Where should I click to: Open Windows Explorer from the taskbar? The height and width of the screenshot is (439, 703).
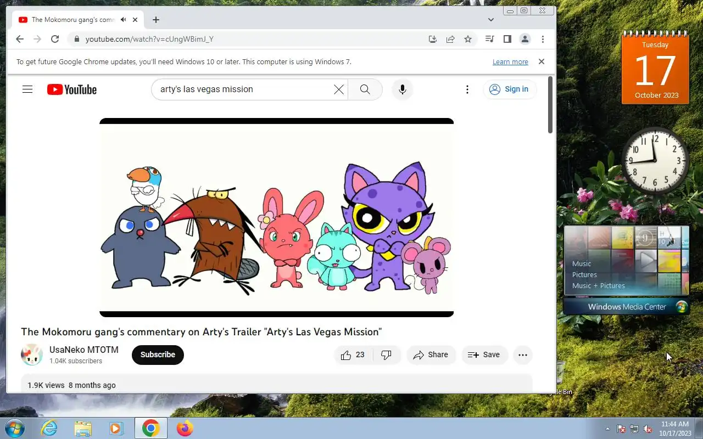pos(83,428)
